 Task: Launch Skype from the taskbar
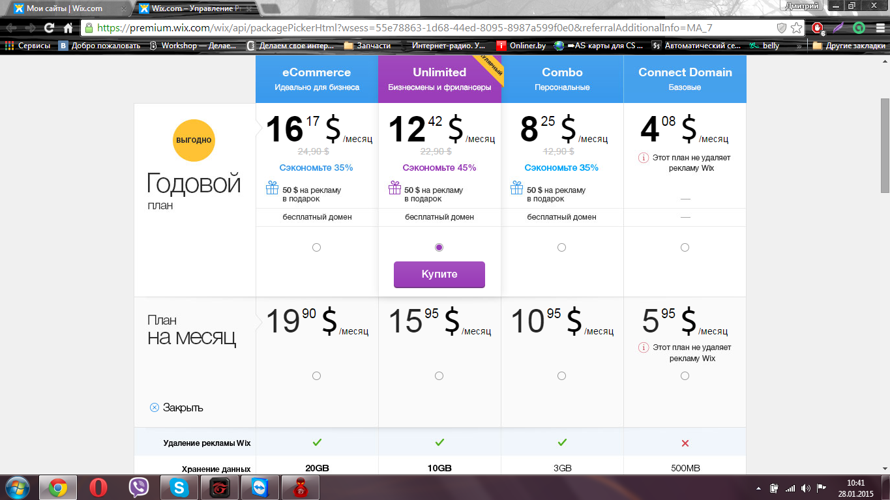tap(179, 488)
